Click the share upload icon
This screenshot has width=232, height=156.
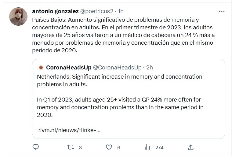tap(190, 147)
